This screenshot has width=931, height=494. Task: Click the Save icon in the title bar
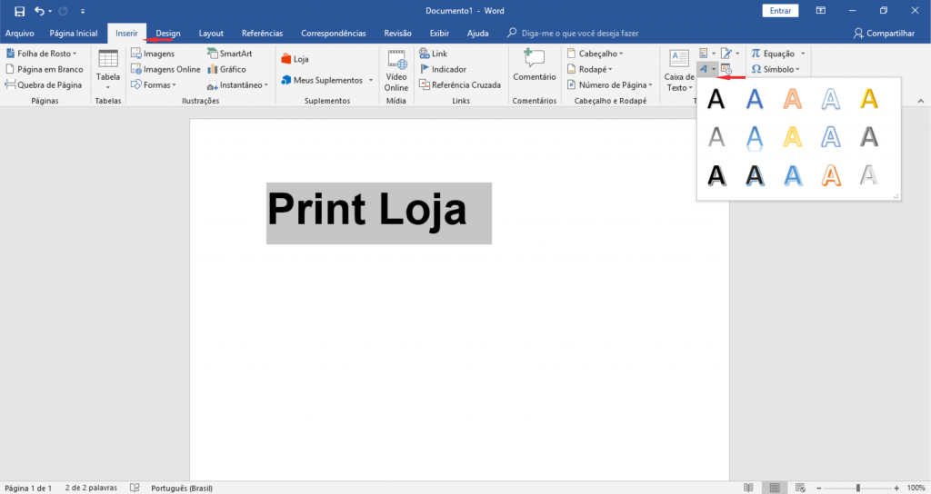(19, 11)
